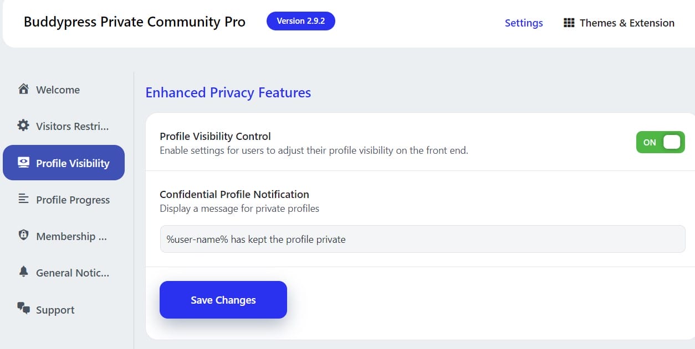
Task: Click the gear icon for Visitors Restrictions
Action: tap(23, 126)
